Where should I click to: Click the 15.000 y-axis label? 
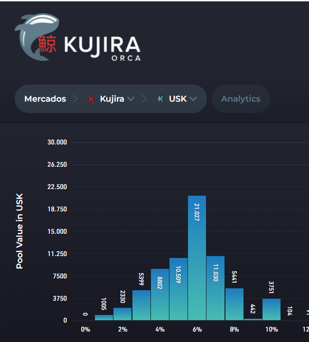tap(57, 231)
